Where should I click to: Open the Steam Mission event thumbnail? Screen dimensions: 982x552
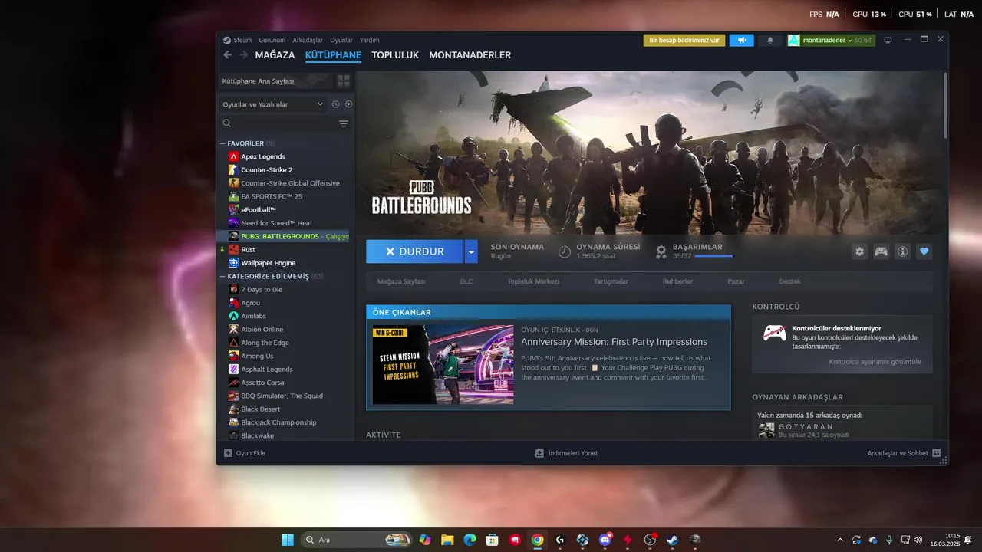[443, 364]
